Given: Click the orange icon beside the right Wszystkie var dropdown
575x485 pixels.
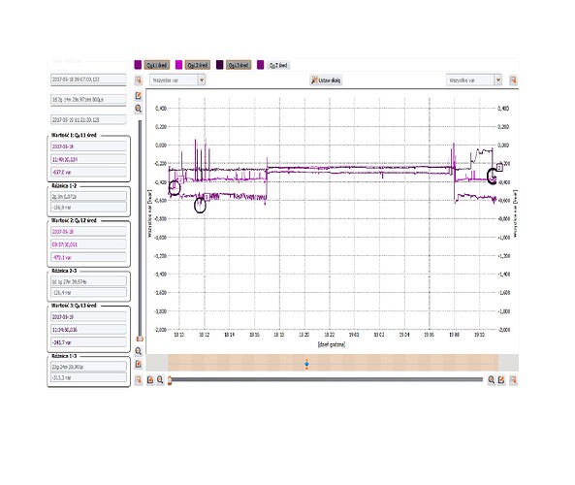Looking at the screenshot, I should click(513, 80).
